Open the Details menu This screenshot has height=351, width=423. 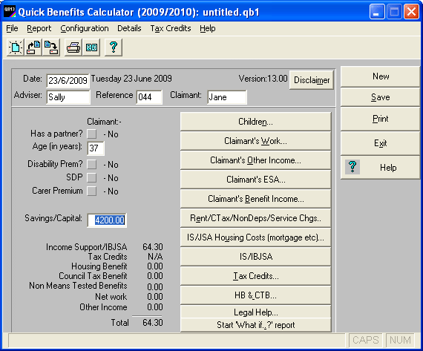129,28
